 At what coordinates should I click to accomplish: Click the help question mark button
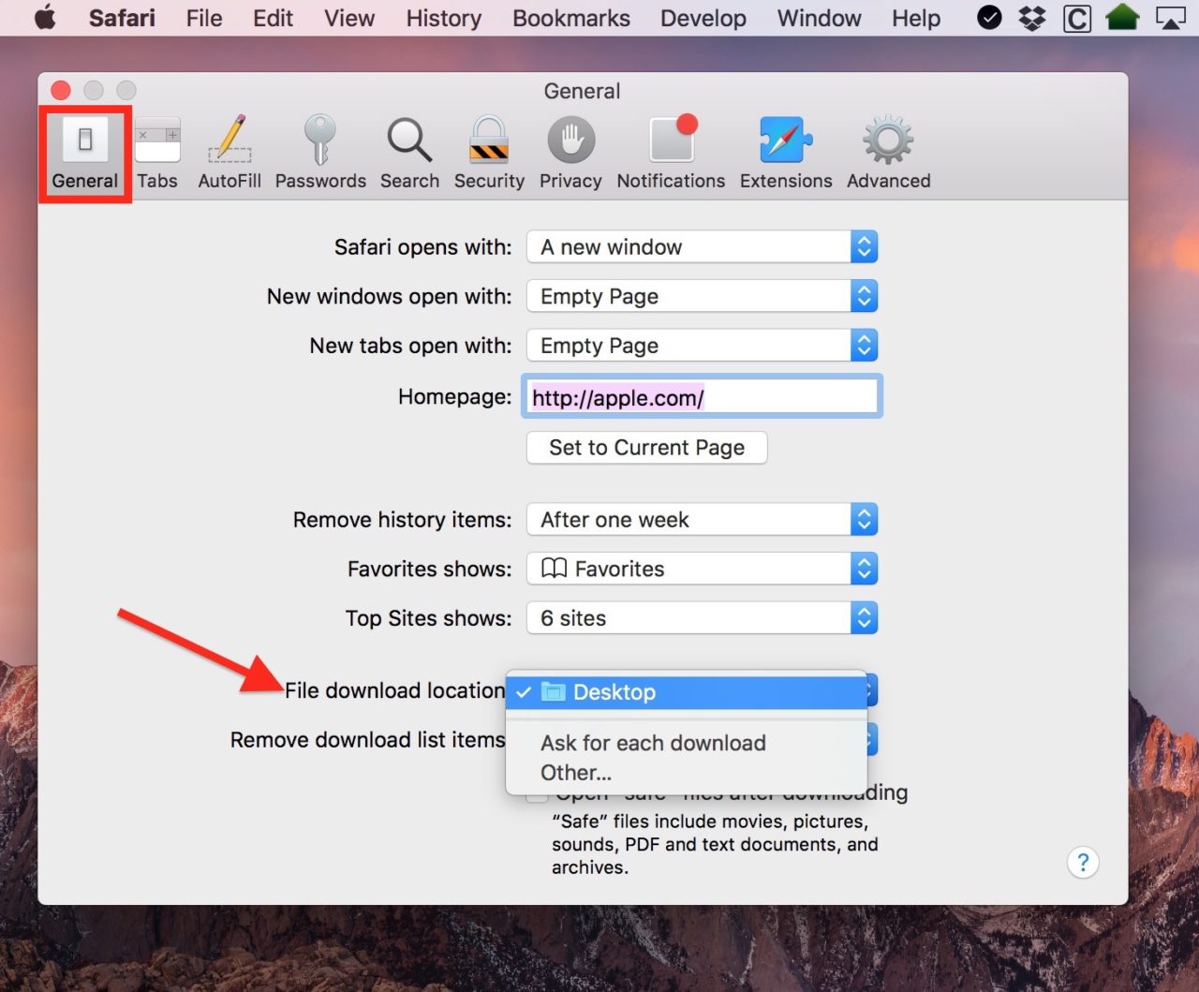1083,862
